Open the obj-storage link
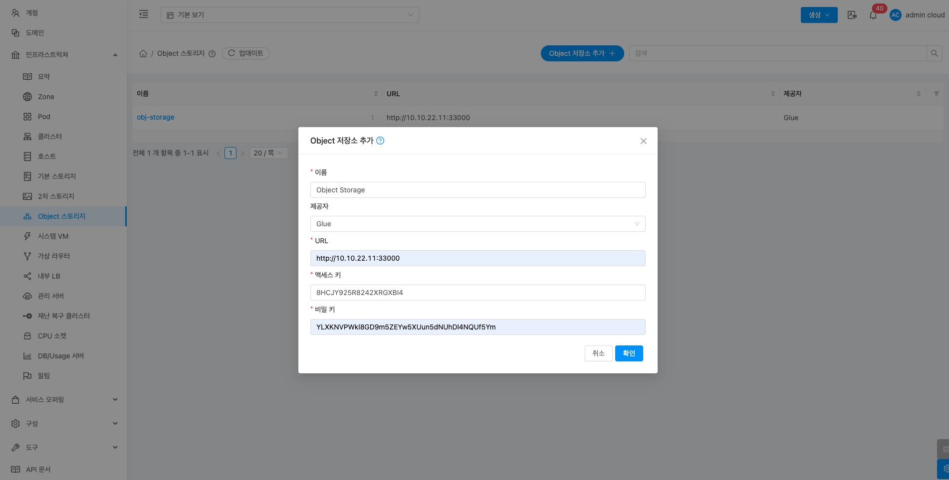Screen dimensions: 949x480 [155, 118]
